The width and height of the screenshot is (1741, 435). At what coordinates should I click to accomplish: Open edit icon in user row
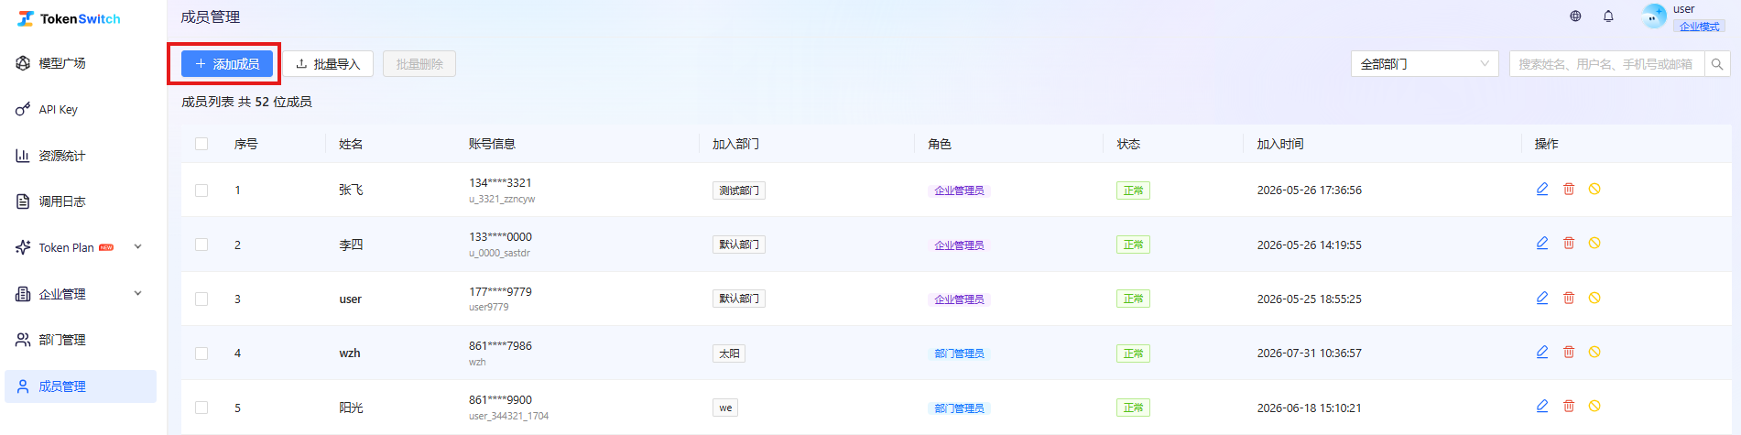pyautogui.click(x=1542, y=298)
